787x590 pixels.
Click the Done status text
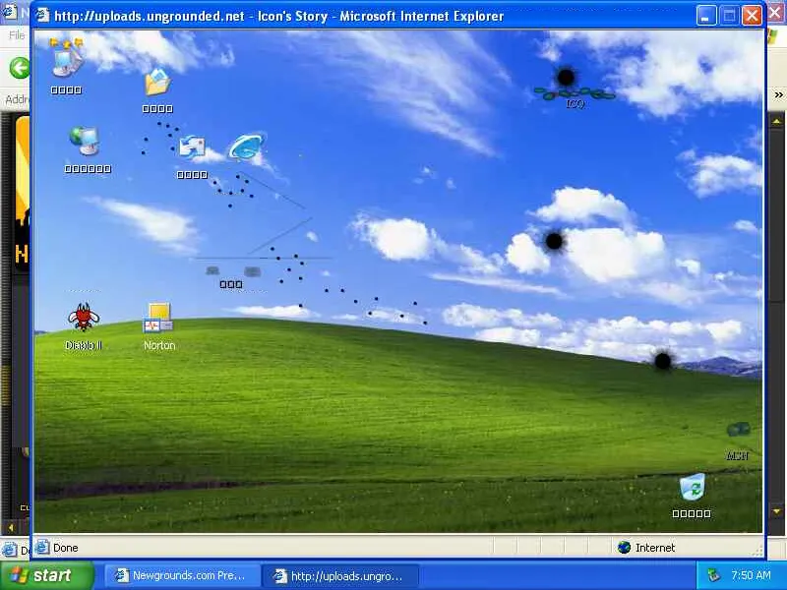tap(65, 548)
